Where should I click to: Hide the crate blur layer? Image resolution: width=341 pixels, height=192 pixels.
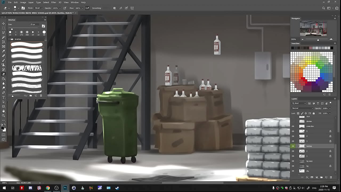(293, 126)
